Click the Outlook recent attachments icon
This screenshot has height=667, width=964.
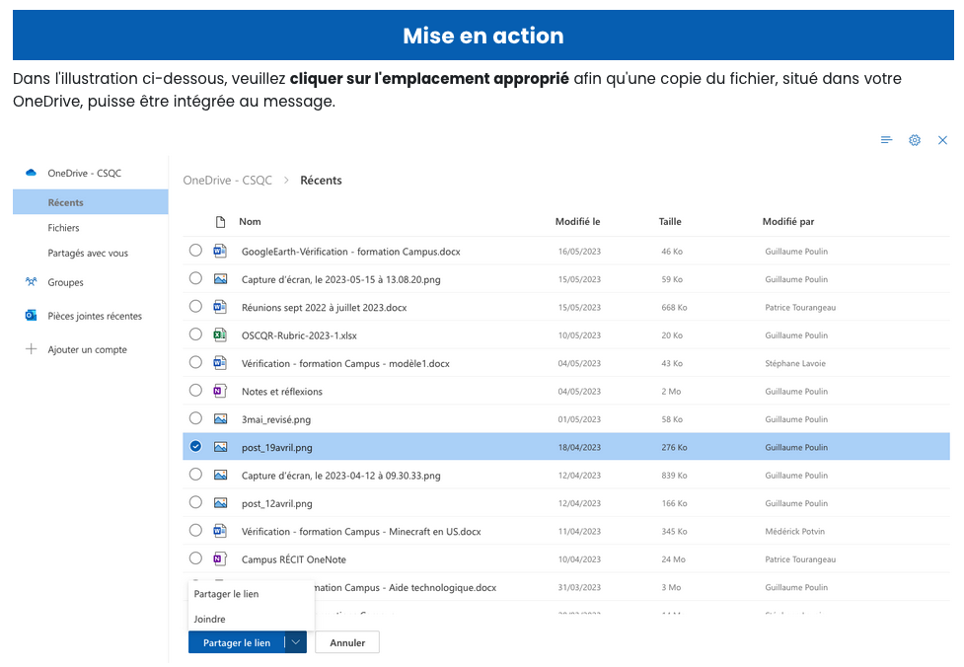click(x=31, y=316)
